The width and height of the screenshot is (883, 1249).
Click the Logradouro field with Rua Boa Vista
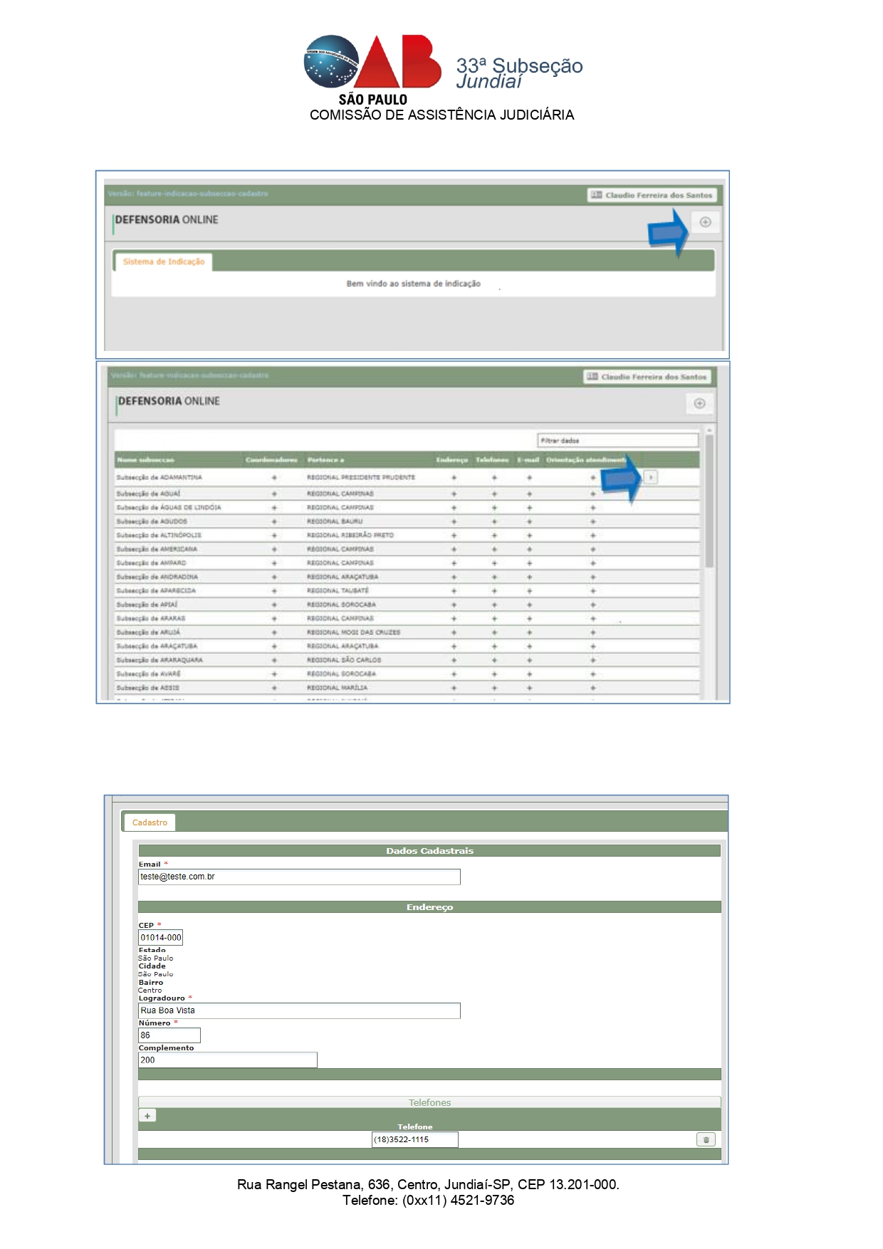tap(299, 1010)
